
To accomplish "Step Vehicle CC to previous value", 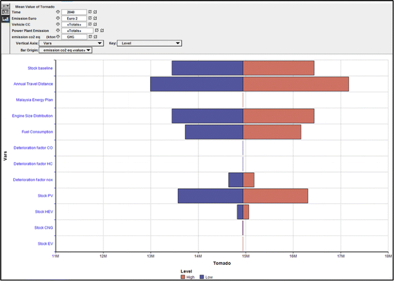I will tap(90, 24).
